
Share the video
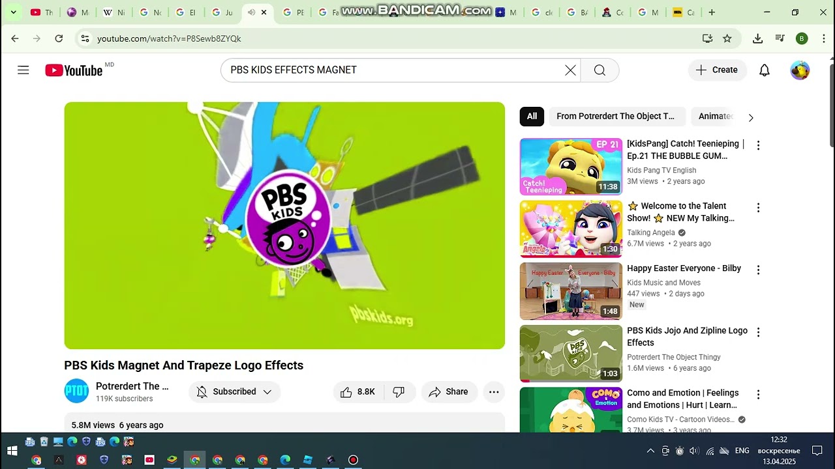[449, 391]
